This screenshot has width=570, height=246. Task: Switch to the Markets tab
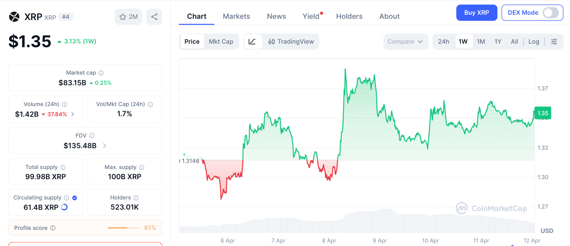click(x=236, y=16)
